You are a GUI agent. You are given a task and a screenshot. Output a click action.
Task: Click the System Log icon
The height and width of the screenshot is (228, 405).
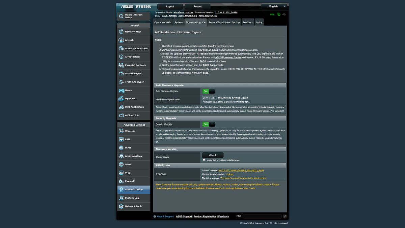point(121,198)
